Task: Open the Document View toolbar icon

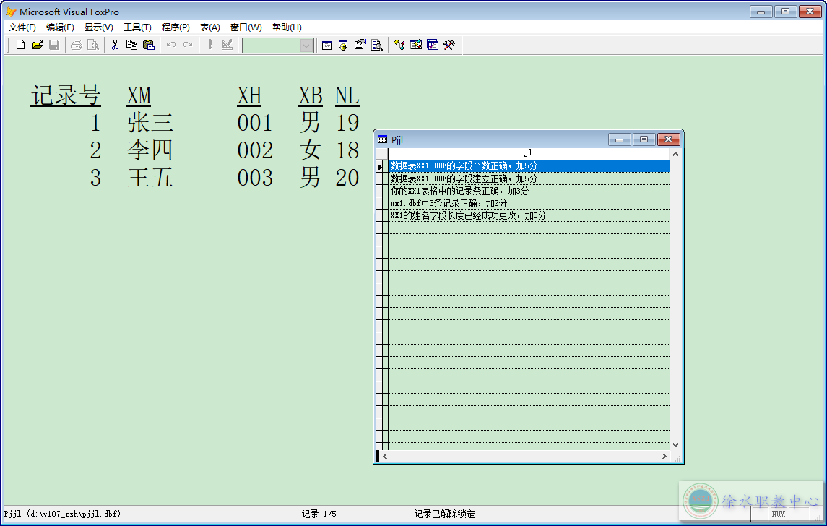Action: (377, 45)
